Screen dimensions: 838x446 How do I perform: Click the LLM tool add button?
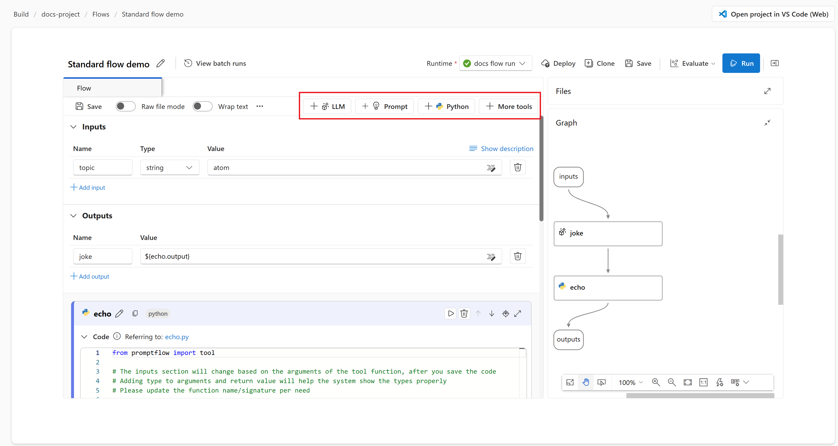327,106
